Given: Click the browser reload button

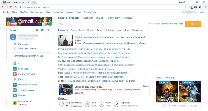Looking at the screenshot, I should pos(11,7).
